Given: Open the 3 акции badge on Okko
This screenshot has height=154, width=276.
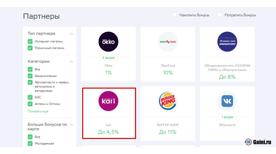Looking at the screenshot, I should [x=108, y=58].
